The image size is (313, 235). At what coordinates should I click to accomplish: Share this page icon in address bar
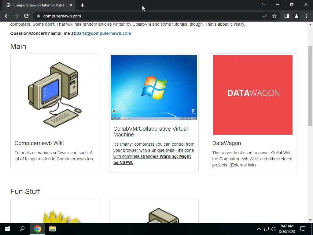click(265, 16)
